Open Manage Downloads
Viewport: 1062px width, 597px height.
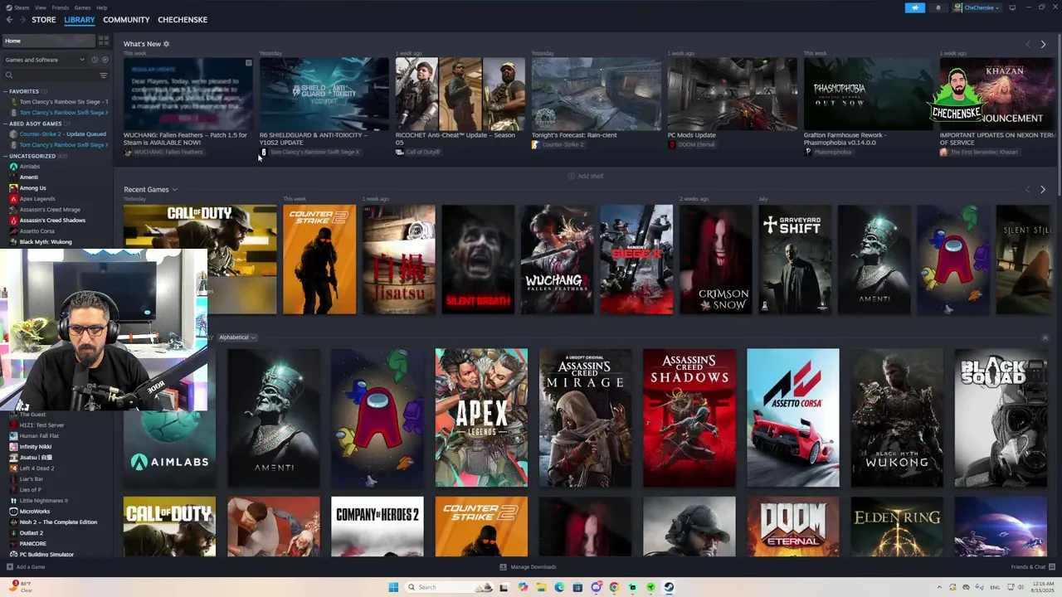528,567
